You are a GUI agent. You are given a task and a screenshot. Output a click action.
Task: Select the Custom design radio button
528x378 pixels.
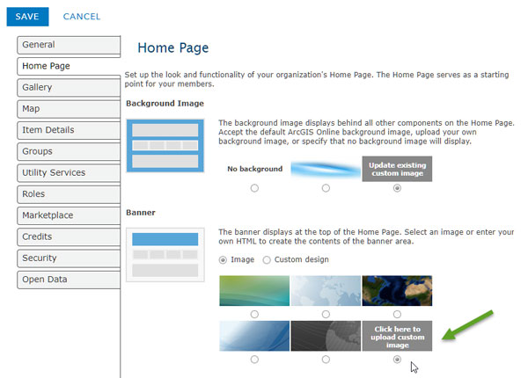(267, 260)
